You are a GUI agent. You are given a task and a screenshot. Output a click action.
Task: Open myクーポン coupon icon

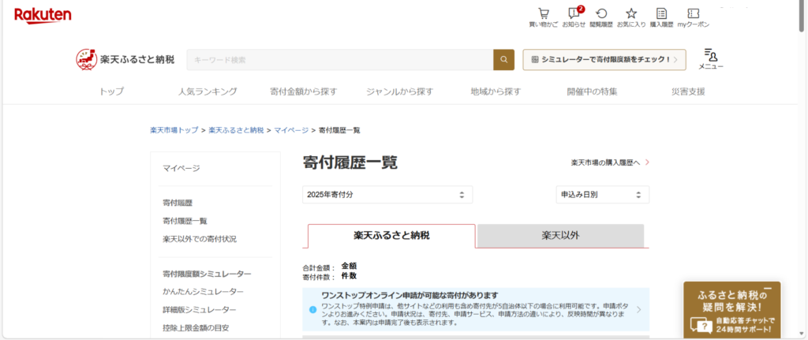tap(693, 14)
